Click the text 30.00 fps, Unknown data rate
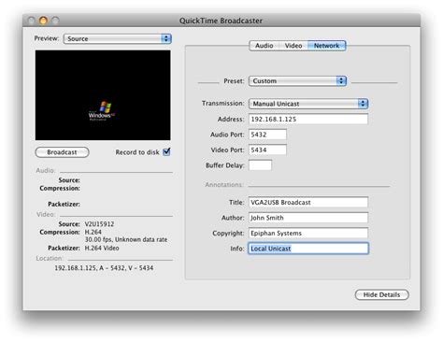The height and width of the screenshot is (342, 443). pos(126,239)
